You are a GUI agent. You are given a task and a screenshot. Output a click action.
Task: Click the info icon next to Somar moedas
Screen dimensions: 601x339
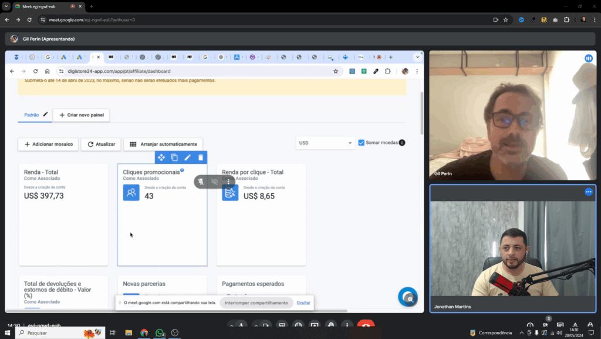[x=402, y=143]
